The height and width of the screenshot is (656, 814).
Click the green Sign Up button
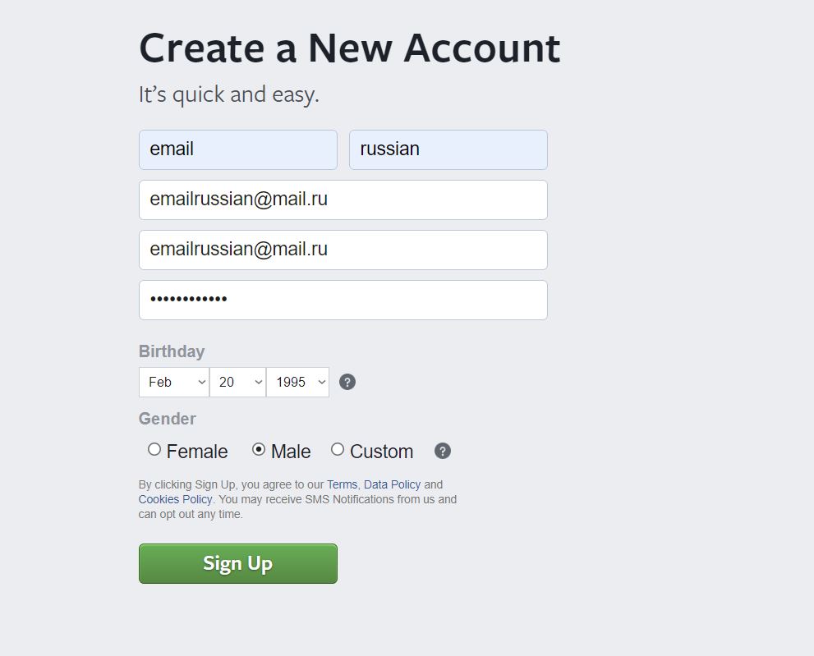(x=237, y=563)
